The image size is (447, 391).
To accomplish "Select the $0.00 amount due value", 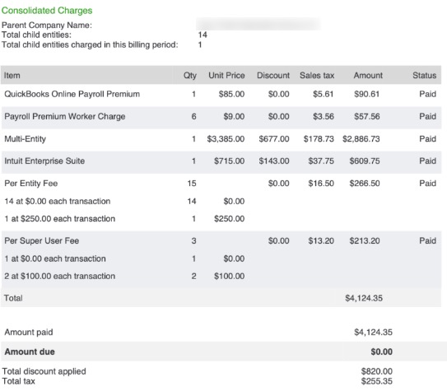I will tap(381, 352).
